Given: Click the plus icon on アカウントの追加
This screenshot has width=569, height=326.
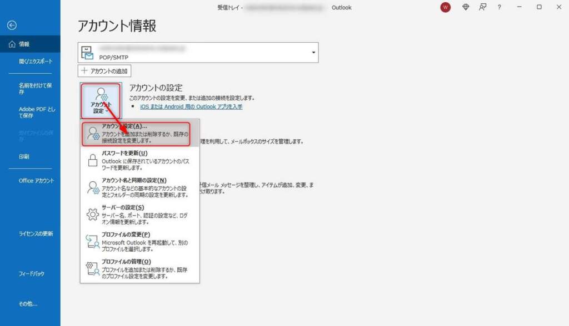Looking at the screenshot, I should pos(84,70).
